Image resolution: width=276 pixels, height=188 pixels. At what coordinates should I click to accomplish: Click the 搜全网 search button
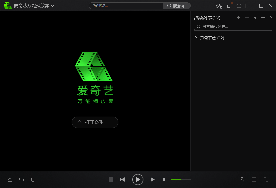tap(176, 5)
